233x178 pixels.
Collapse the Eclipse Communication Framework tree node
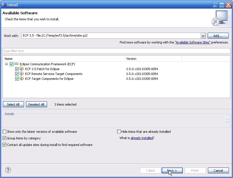[6, 64]
